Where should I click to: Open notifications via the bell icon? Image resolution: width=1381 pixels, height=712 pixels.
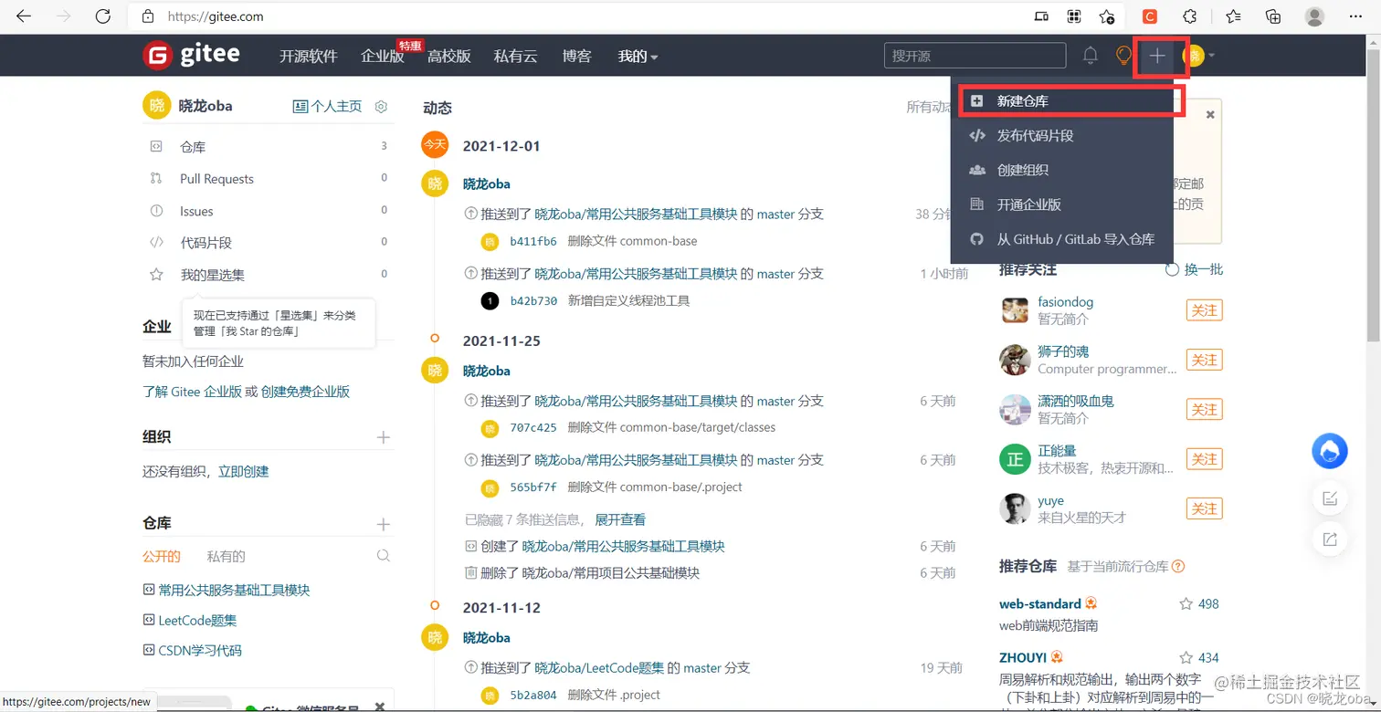coord(1090,56)
